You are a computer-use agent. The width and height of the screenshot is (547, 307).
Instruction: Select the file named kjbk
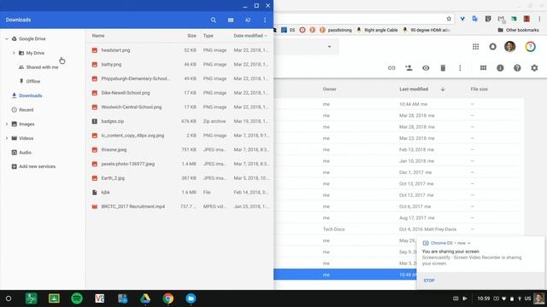coord(179,192)
